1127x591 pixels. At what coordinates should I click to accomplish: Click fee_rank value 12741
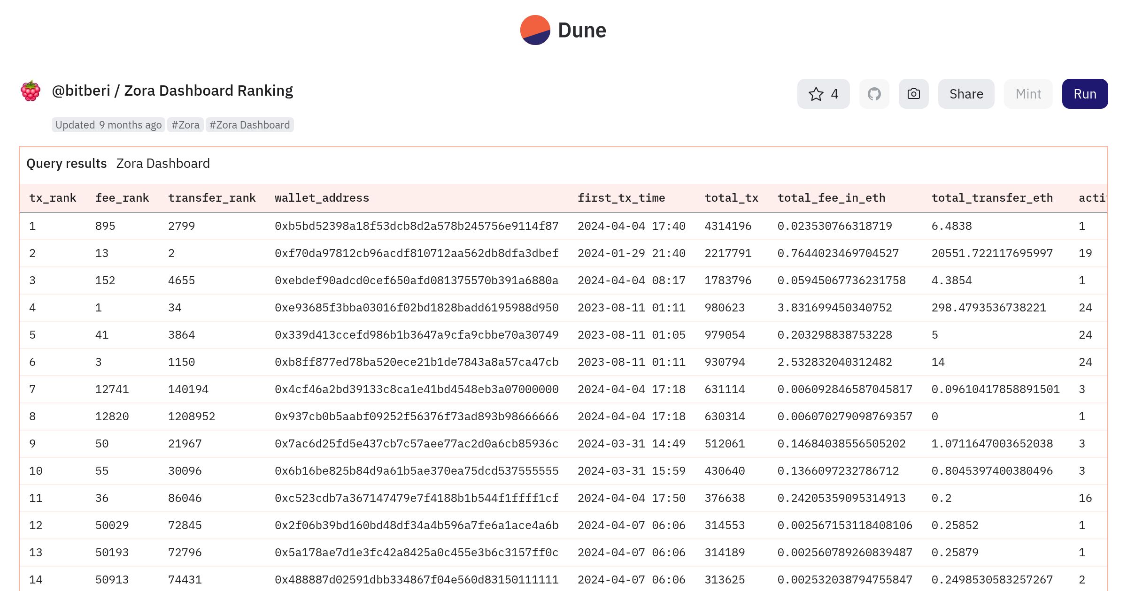pyautogui.click(x=112, y=389)
